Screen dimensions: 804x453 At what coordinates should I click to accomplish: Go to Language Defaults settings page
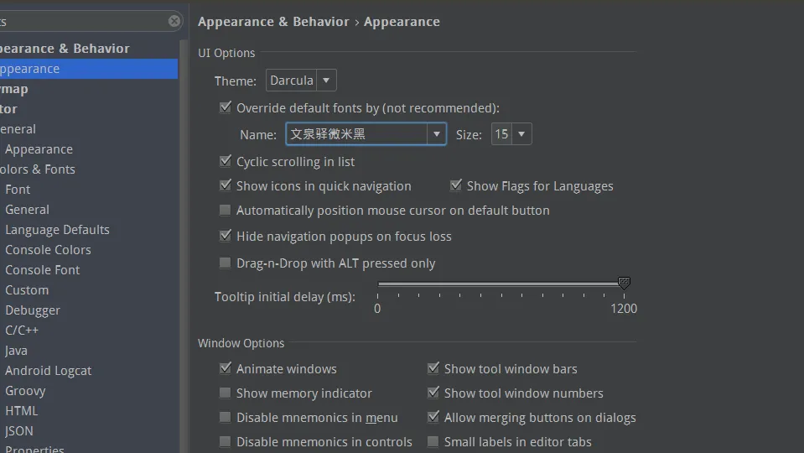[x=57, y=230]
